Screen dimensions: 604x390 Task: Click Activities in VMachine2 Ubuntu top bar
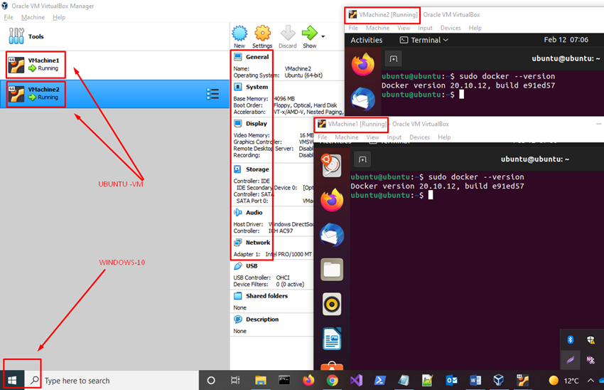(367, 40)
